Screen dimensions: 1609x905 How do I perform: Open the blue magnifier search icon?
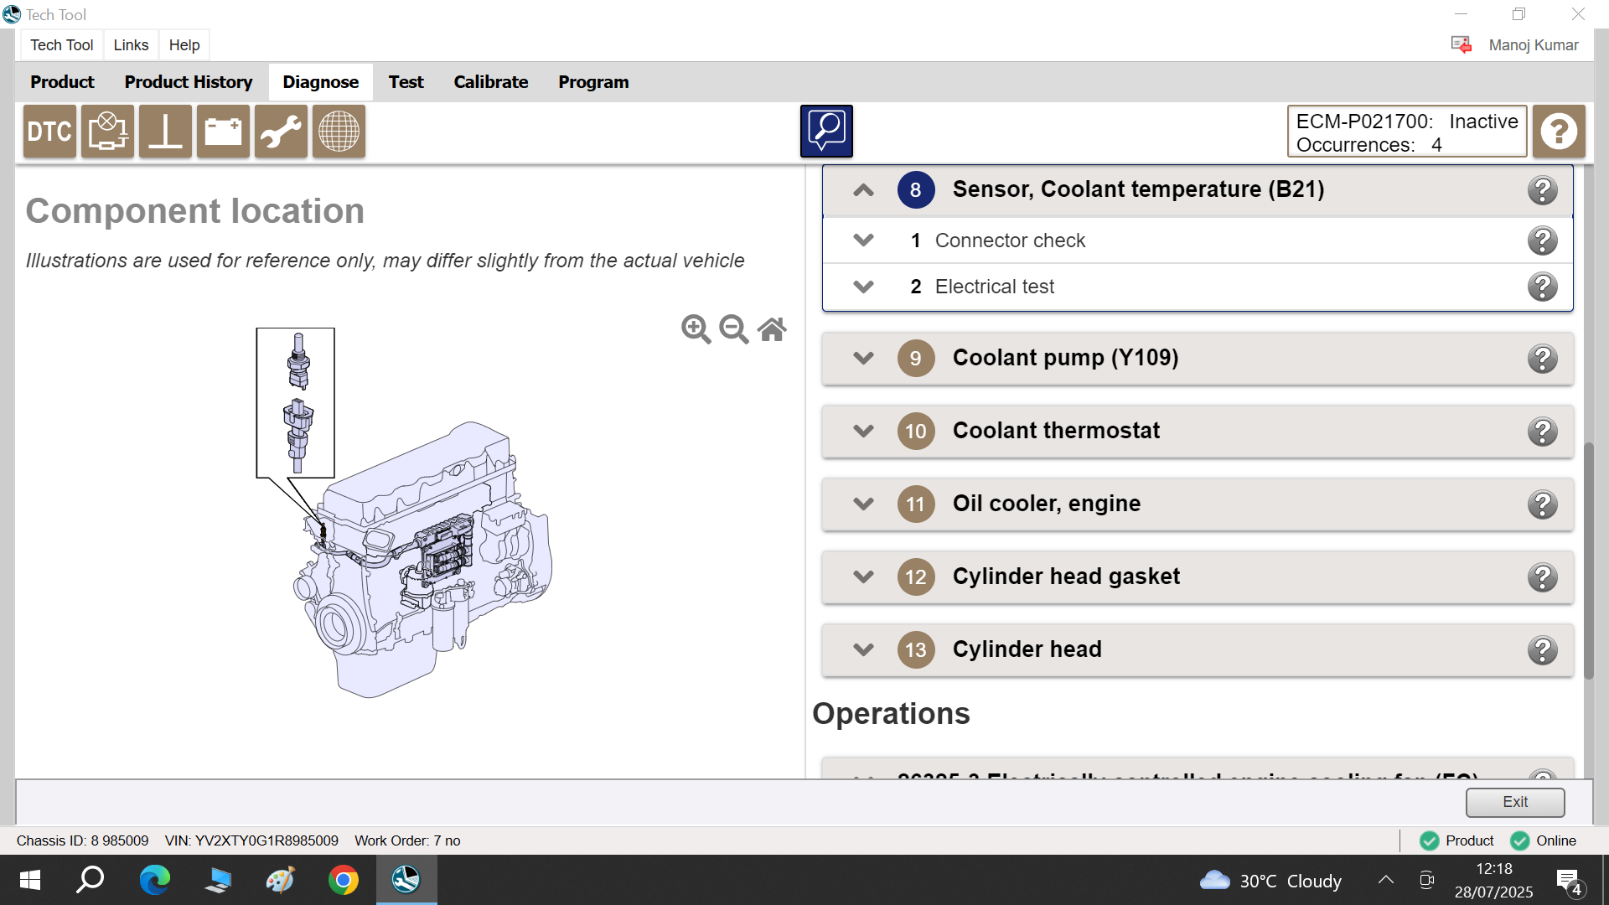click(826, 131)
